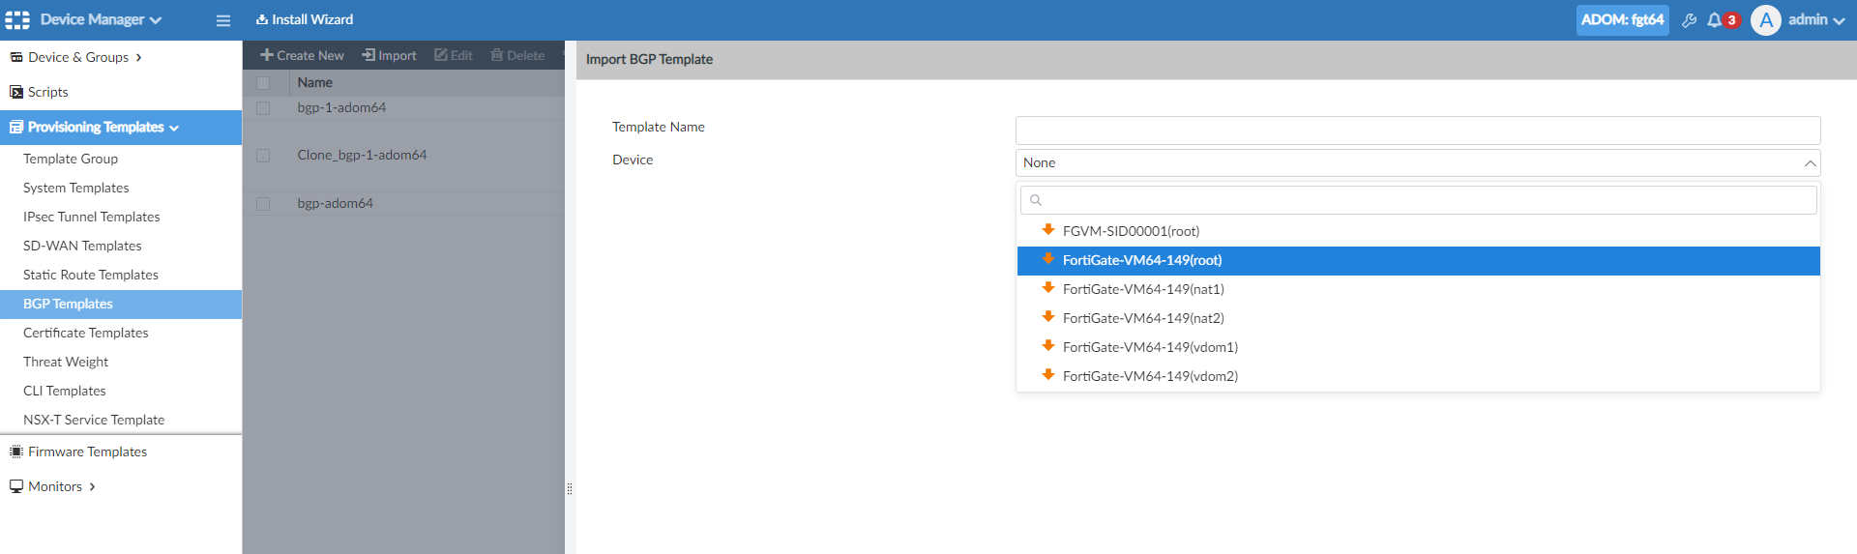
Task: Open System Templates
Action: click(x=76, y=188)
